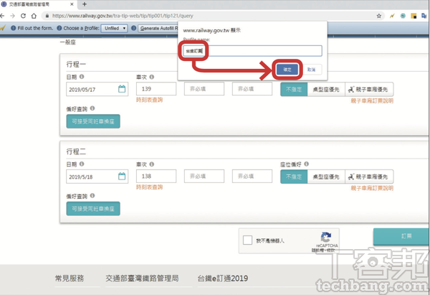Select 桌型座優先 seat option in 行程二
Viewport: 430px width, 295px height.
pyautogui.click(x=326, y=177)
